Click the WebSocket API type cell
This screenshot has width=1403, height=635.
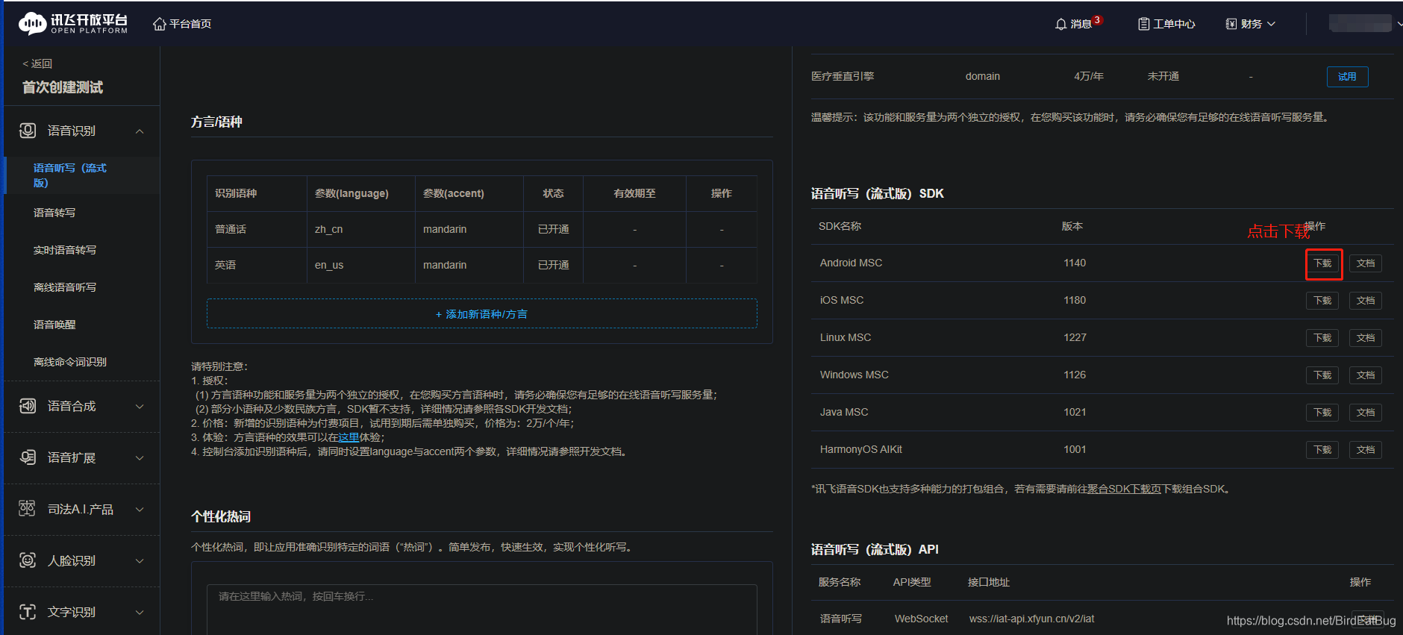(x=921, y=619)
